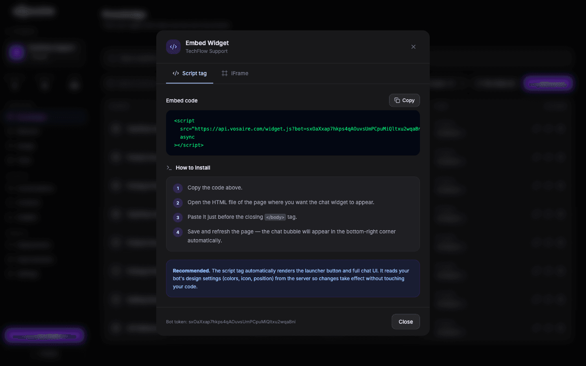Select the Script tag tab
Viewport: 586px width, 366px height.
[190, 74]
